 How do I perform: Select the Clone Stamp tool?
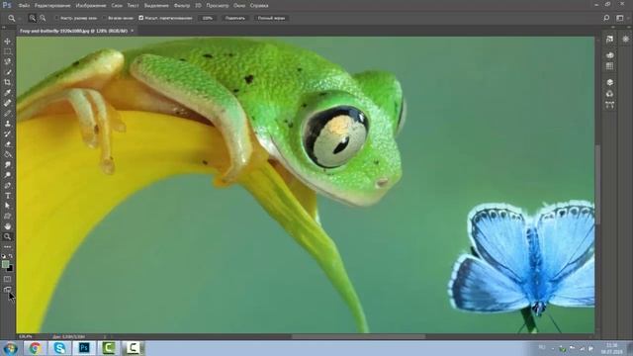pos(7,124)
